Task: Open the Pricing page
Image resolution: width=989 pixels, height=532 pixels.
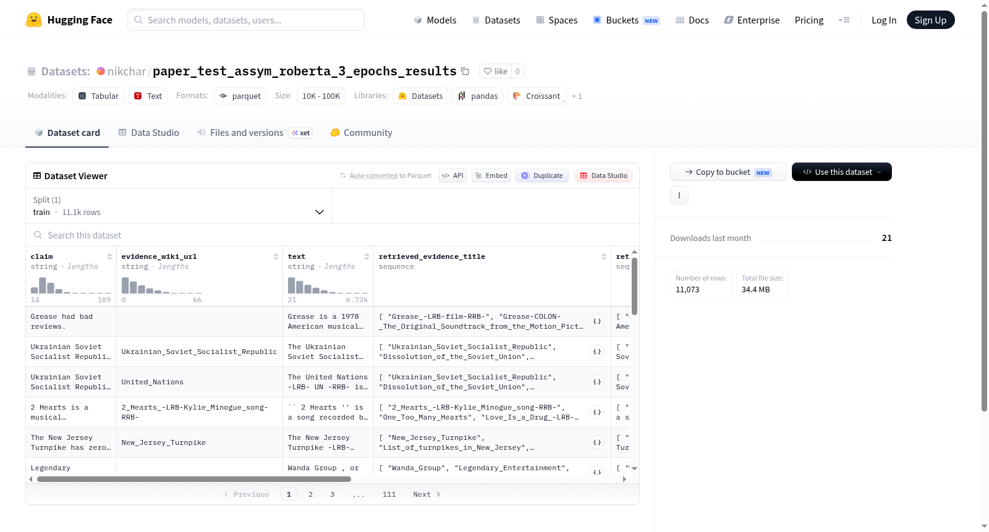Action: pyautogui.click(x=809, y=20)
